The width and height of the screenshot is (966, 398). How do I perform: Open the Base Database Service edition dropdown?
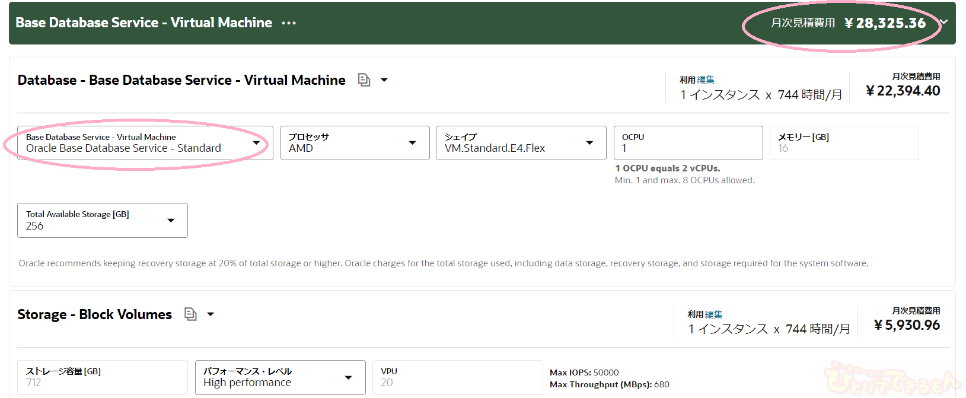tap(145, 143)
